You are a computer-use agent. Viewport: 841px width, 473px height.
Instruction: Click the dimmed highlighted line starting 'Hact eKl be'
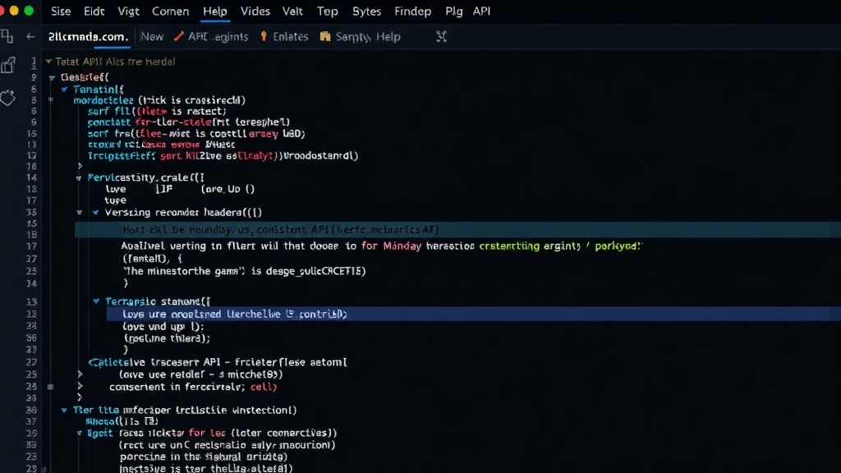click(x=457, y=230)
